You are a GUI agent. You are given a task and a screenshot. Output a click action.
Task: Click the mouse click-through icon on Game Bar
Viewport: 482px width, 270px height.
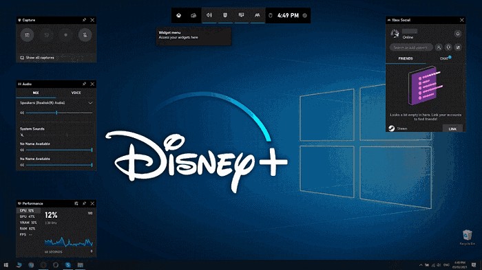tap(271, 15)
